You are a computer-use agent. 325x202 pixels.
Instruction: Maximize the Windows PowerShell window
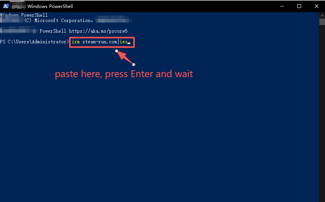point(299,6)
